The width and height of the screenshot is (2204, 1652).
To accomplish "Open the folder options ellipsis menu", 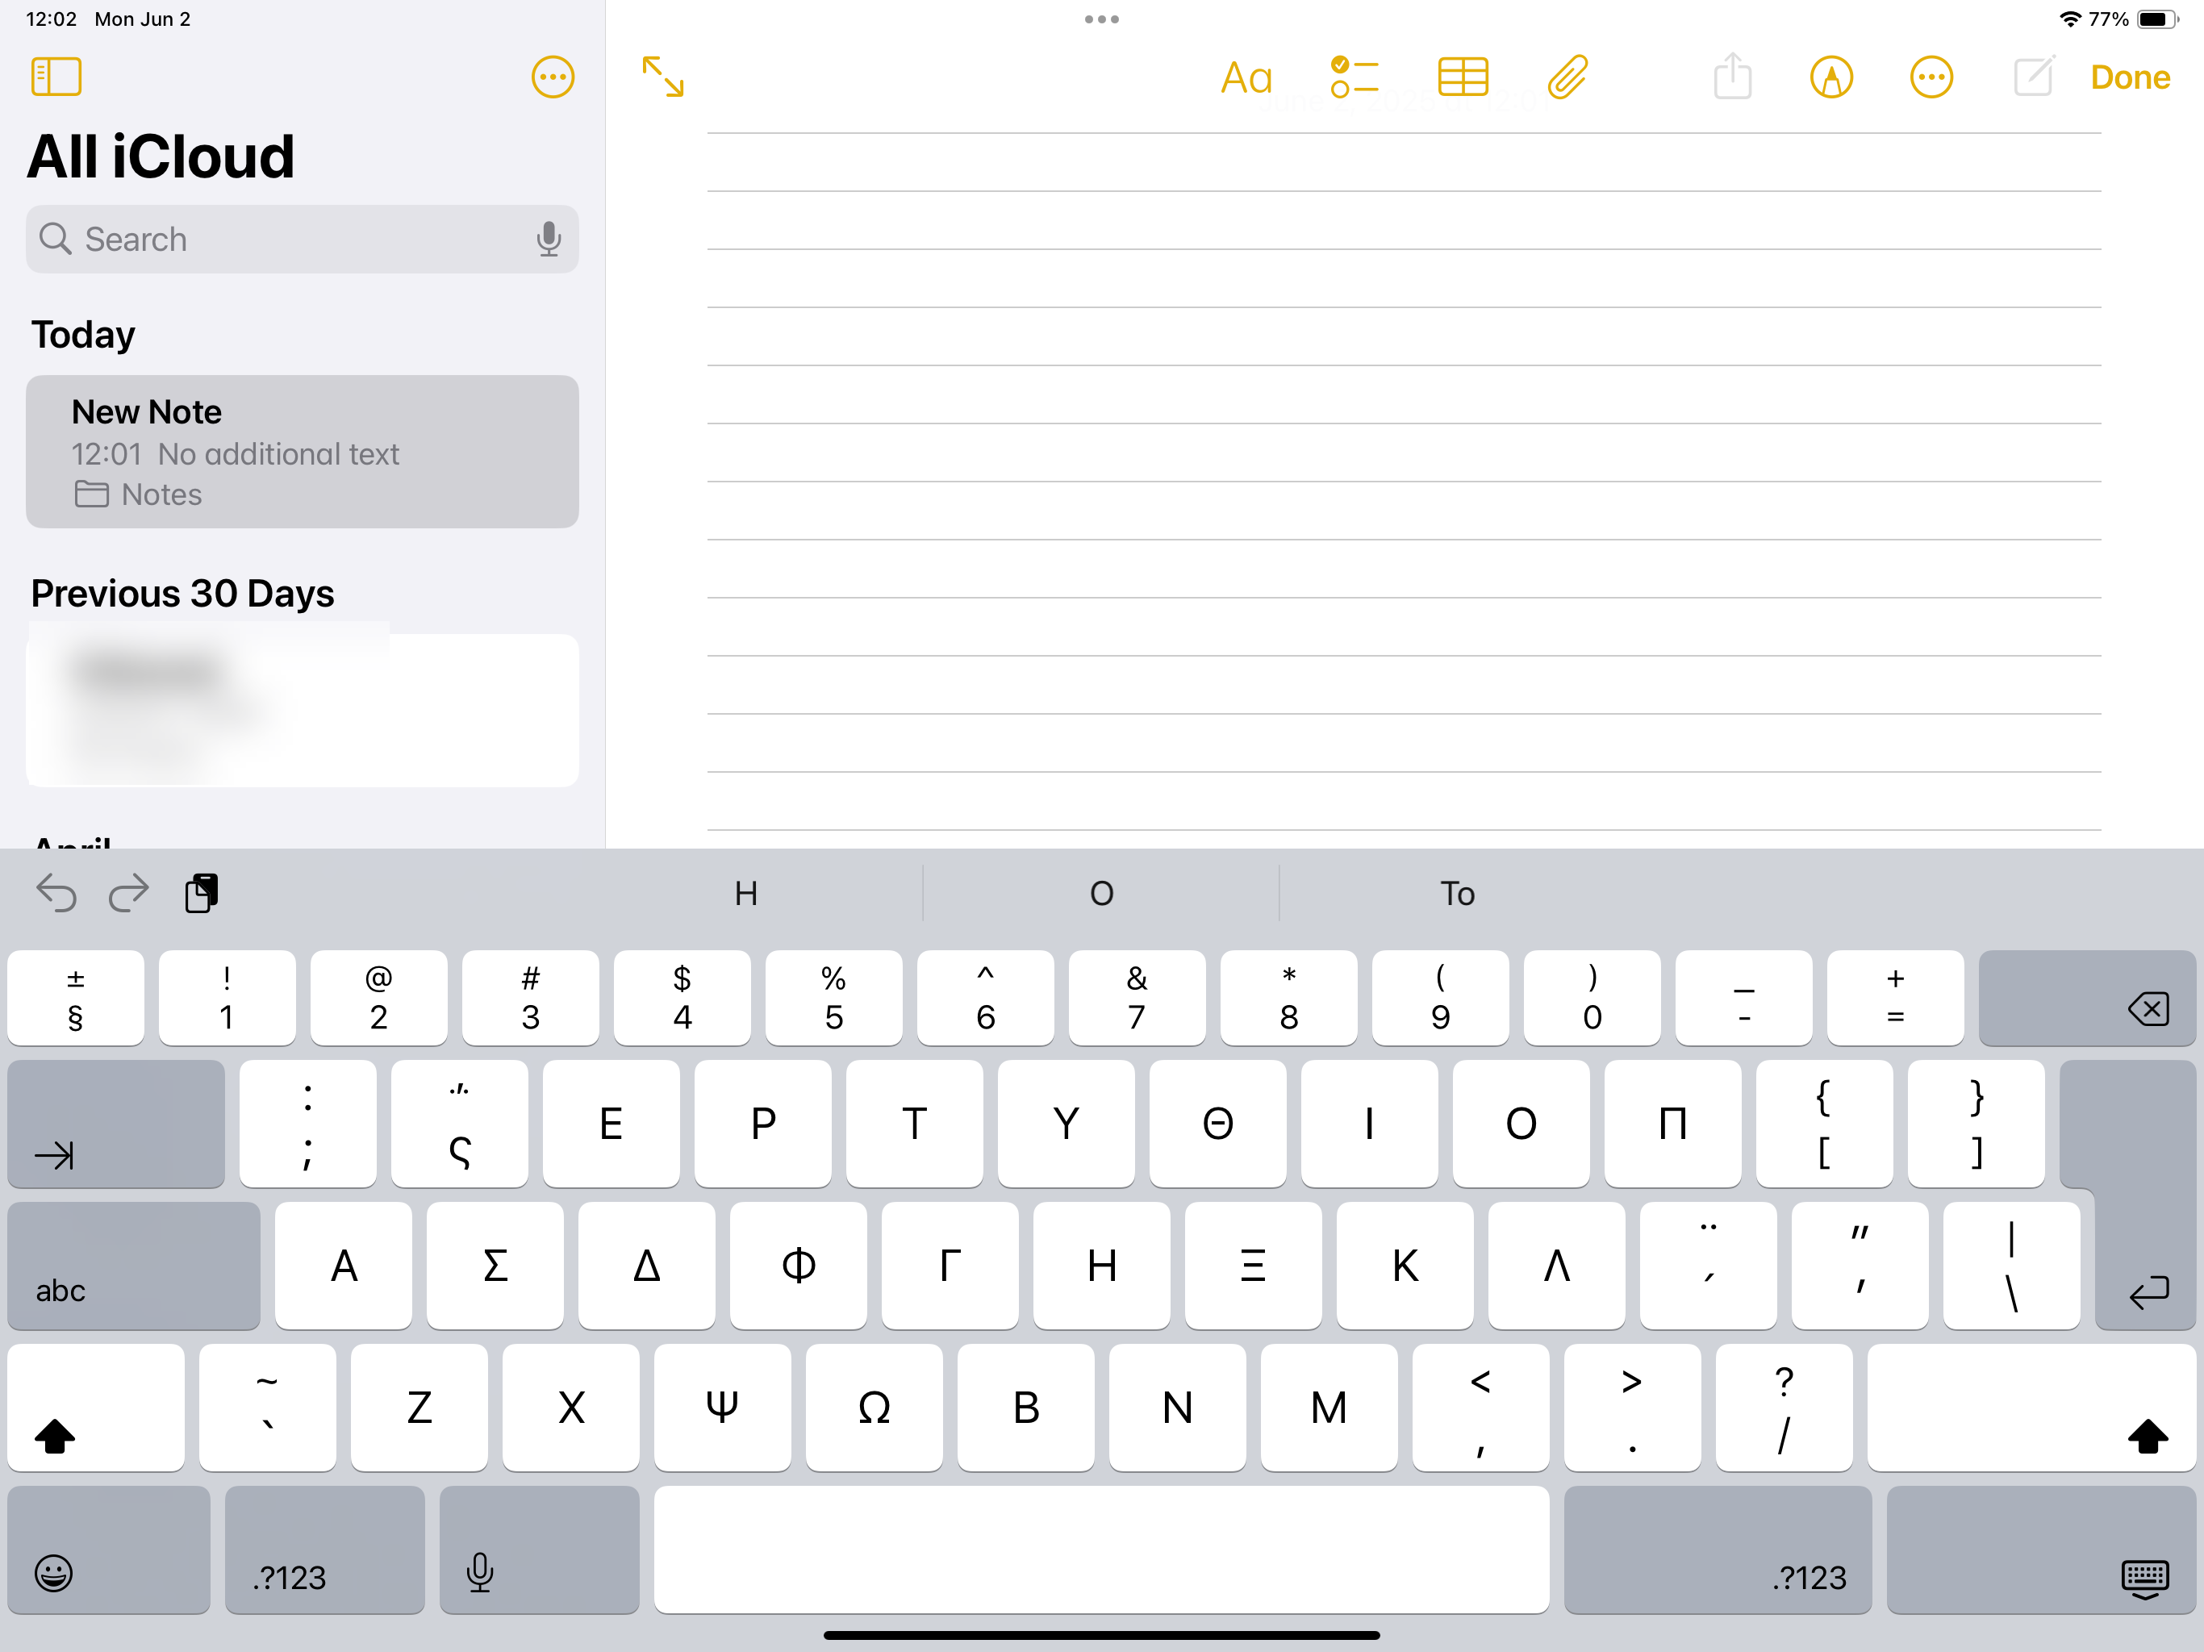I will click(x=552, y=77).
